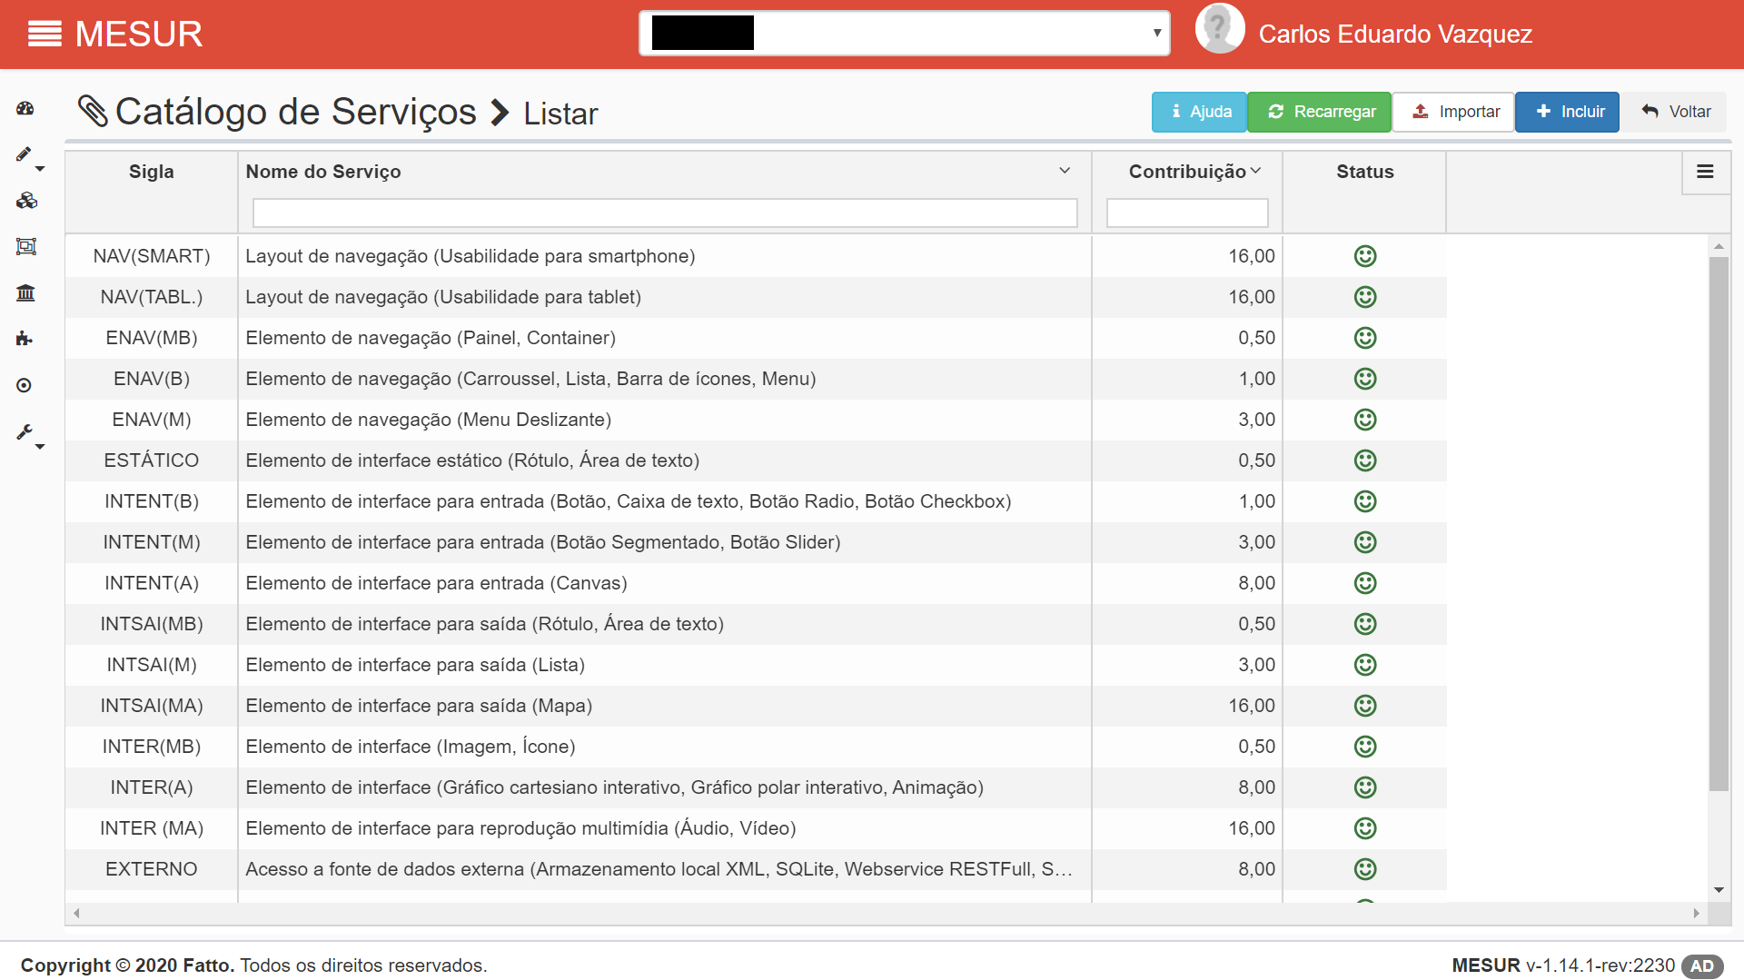1744x980 pixels.
Task: Click the Recarregar button
Action: tap(1320, 112)
